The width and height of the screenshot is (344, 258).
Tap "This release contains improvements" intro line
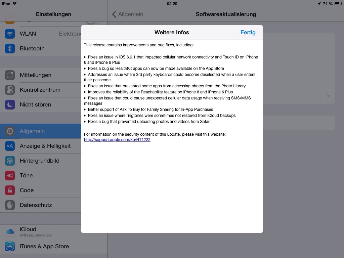pyautogui.click(x=139, y=45)
